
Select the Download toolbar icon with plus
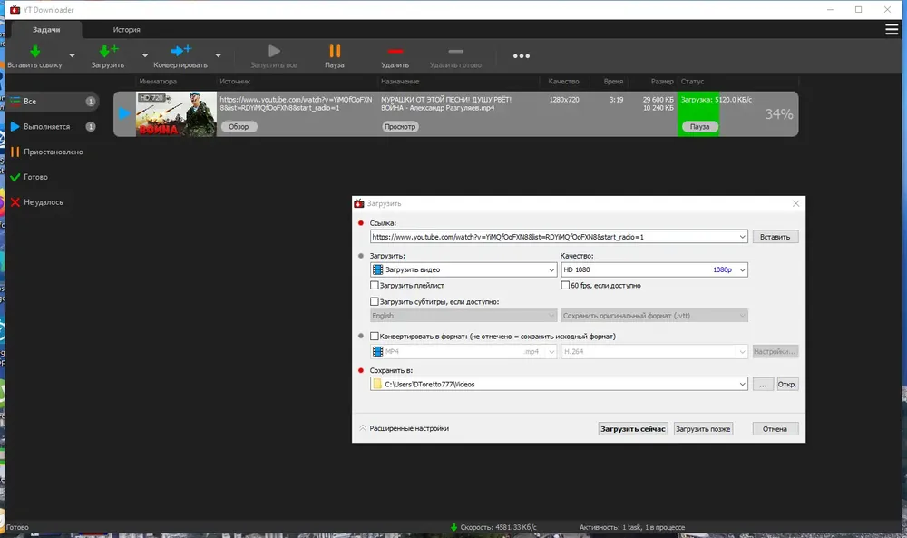pos(108,51)
